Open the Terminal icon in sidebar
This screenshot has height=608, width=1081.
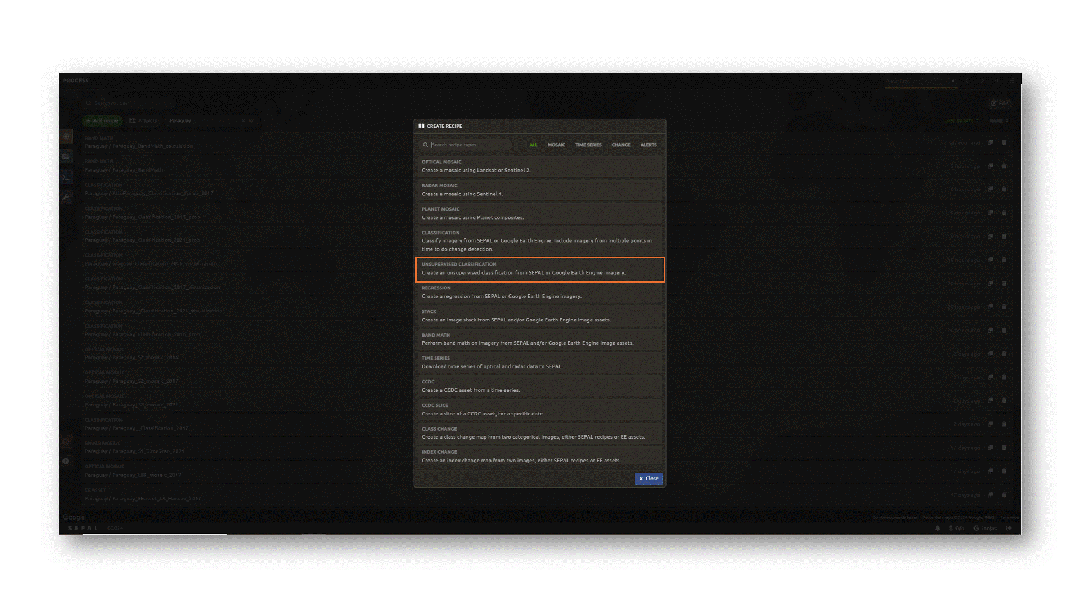pos(66,177)
